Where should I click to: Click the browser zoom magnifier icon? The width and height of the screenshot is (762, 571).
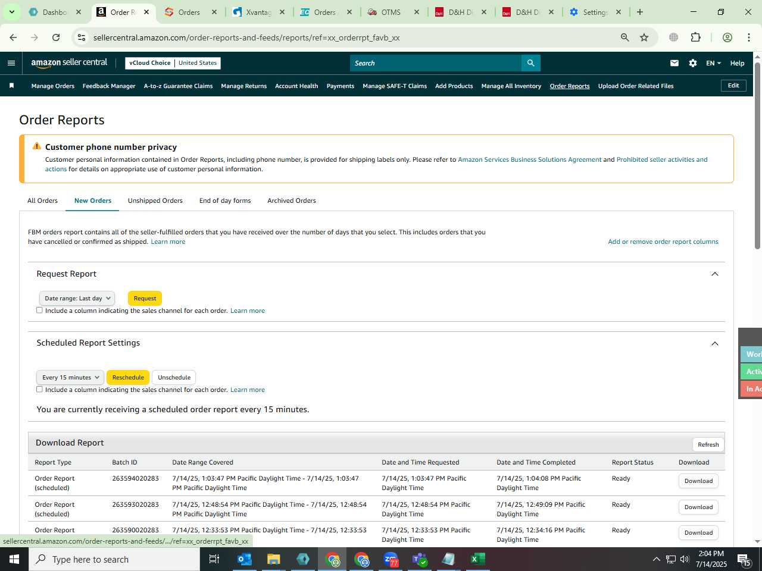pyautogui.click(x=625, y=37)
